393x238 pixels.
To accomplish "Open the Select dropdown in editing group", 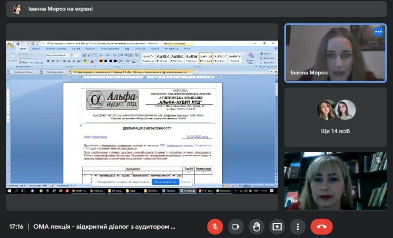I will click(x=267, y=63).
